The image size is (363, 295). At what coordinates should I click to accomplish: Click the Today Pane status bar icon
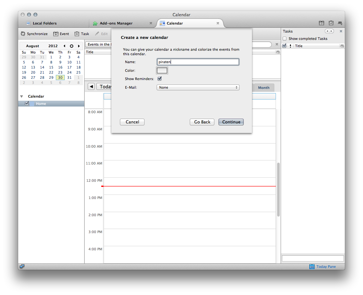(x=312, y=267)
